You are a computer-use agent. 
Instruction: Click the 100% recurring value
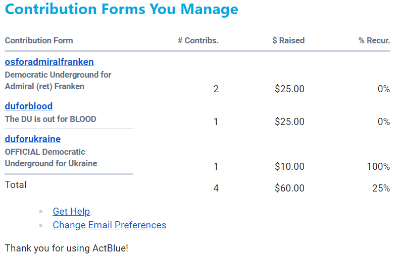[378, 167]
